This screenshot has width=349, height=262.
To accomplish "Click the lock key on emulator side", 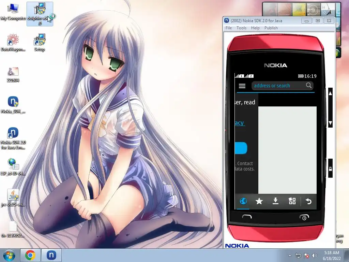I will pyautogui.click(x=330, y=169).
